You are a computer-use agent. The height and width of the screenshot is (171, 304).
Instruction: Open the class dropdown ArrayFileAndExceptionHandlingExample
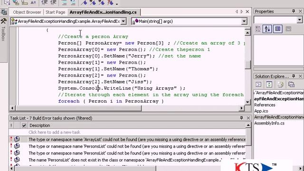tap(123, 21)
